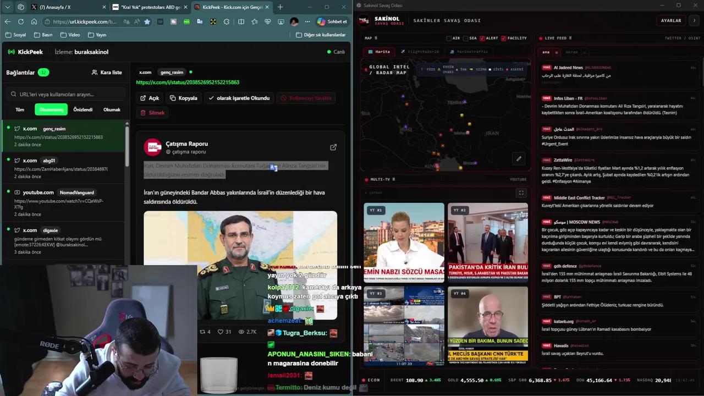Delete link with Silmek button
This screenshot has height=396, width=704.
(152, 112)
